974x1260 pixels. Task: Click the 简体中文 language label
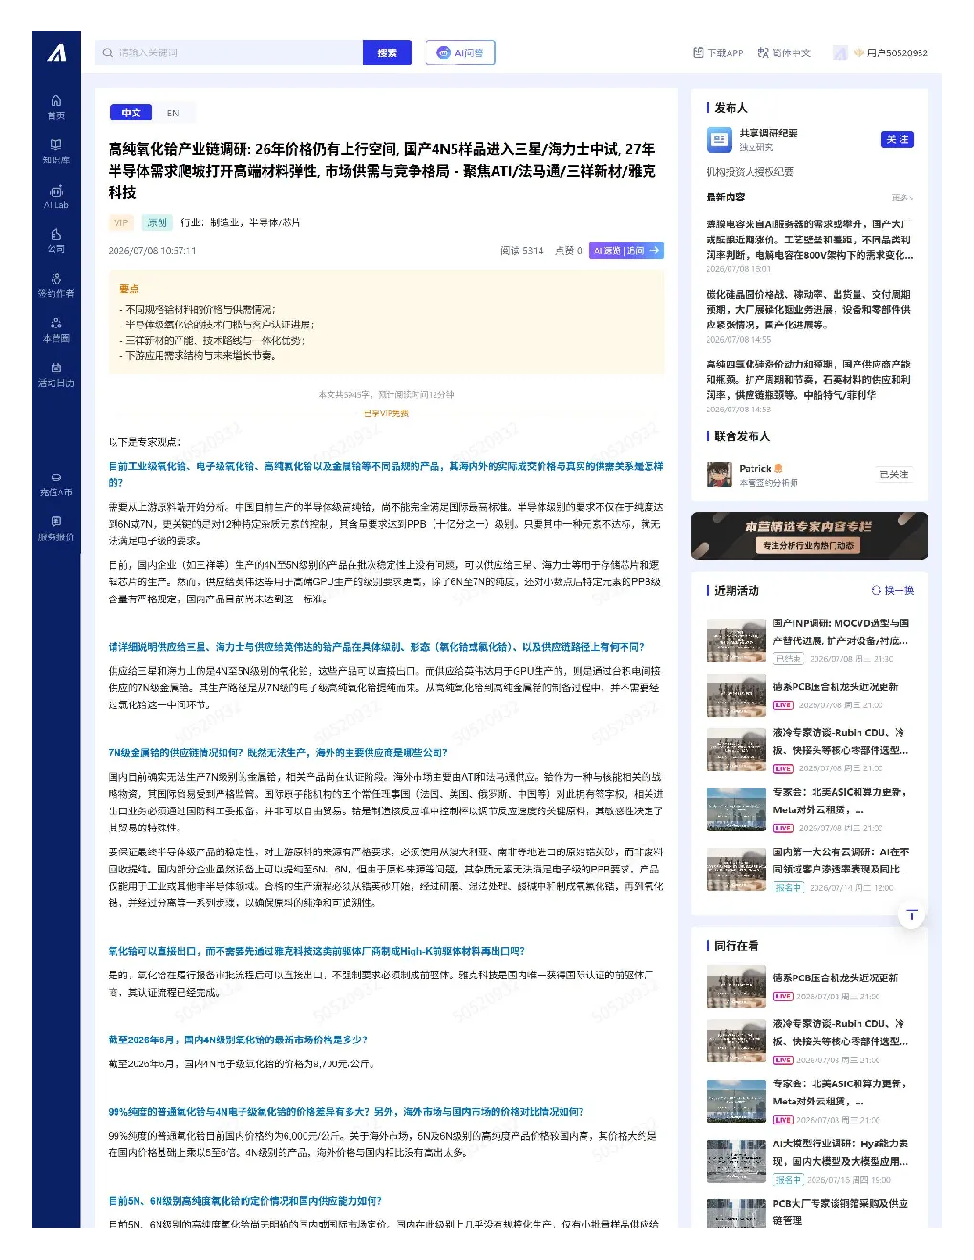pyautogui.click(x=792, y=53)
